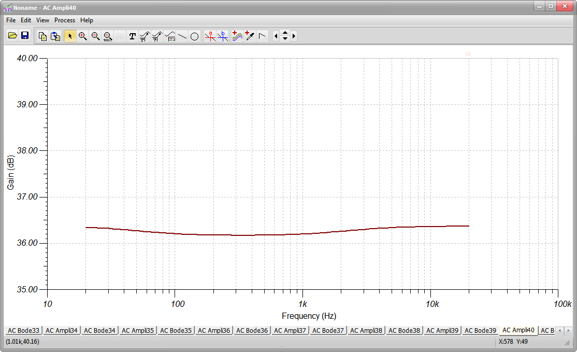The image size is (577, 352).
Task: Switch to the AC Bode39 tab
Action: 480,330
